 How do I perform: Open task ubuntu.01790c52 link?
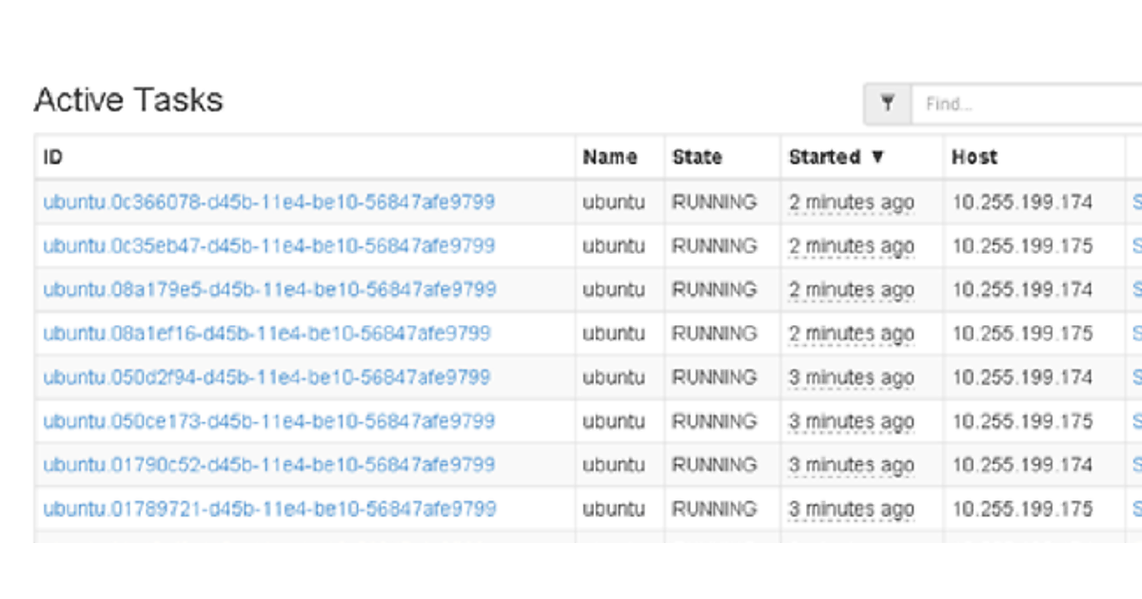tap(268, 464)
